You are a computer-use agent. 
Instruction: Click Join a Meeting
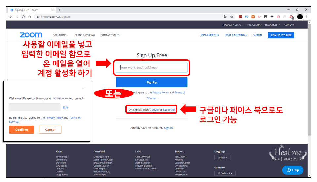[x=210, y=35]
